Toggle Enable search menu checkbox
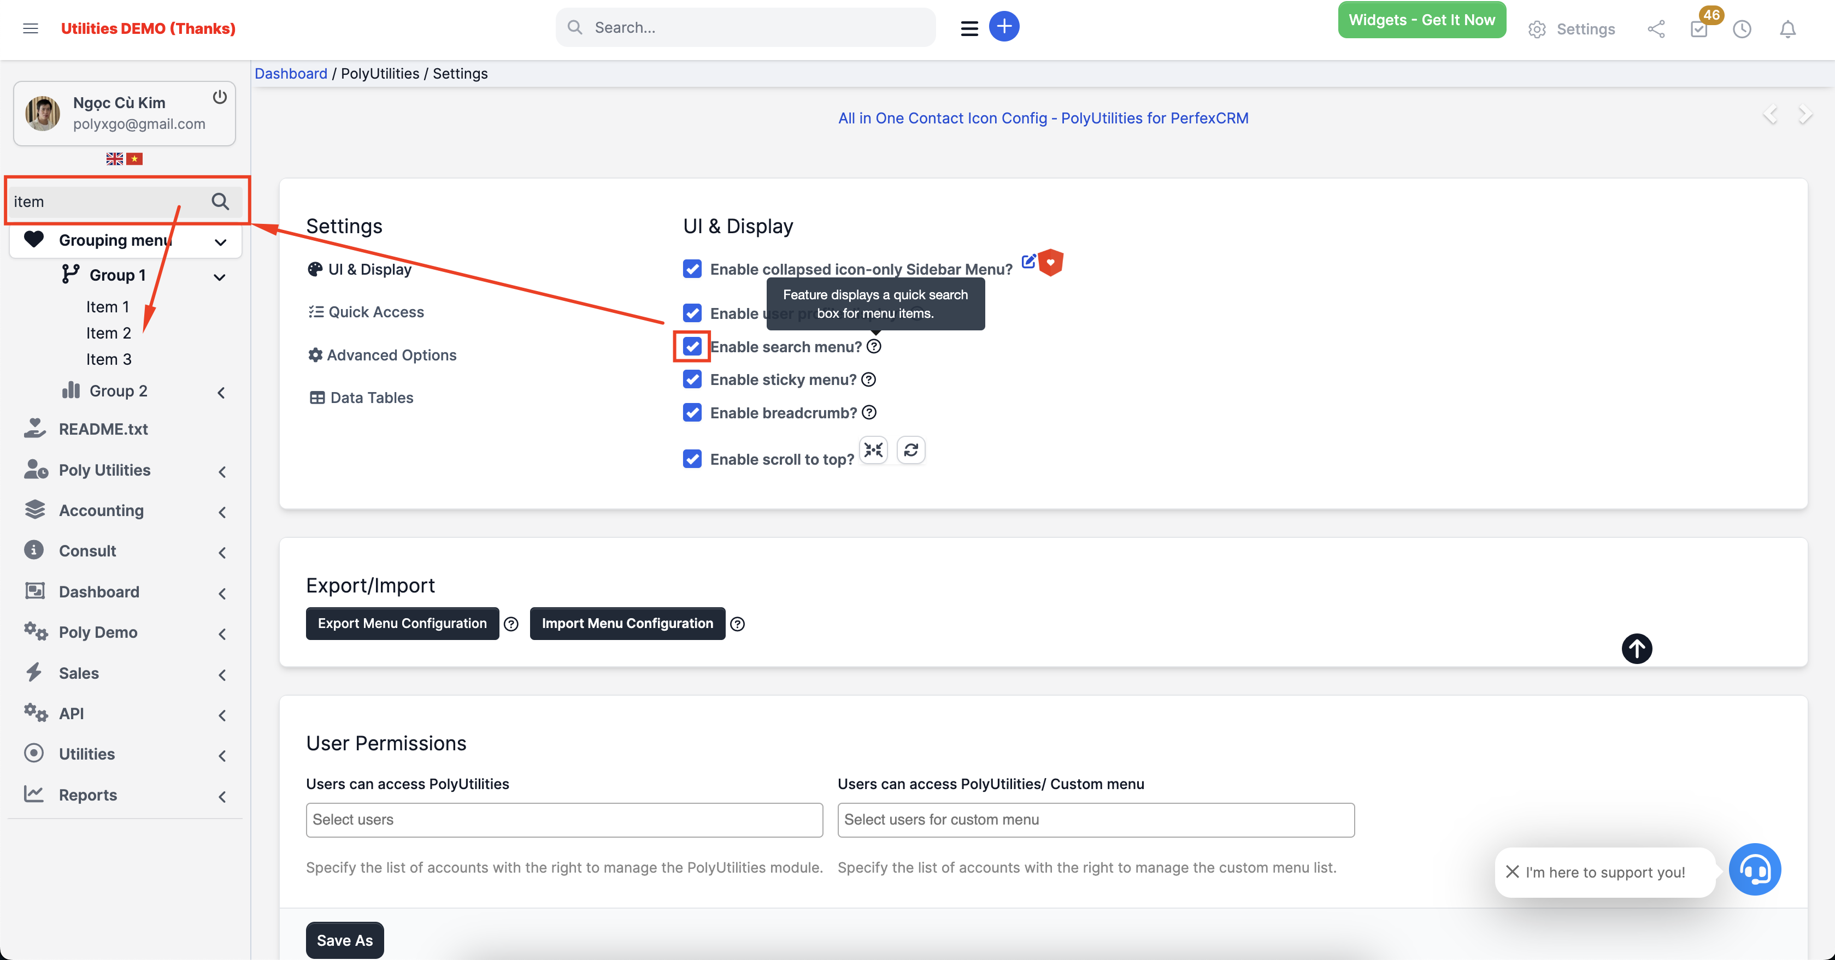Screen dimensions: 1835x960 point(692,347)
